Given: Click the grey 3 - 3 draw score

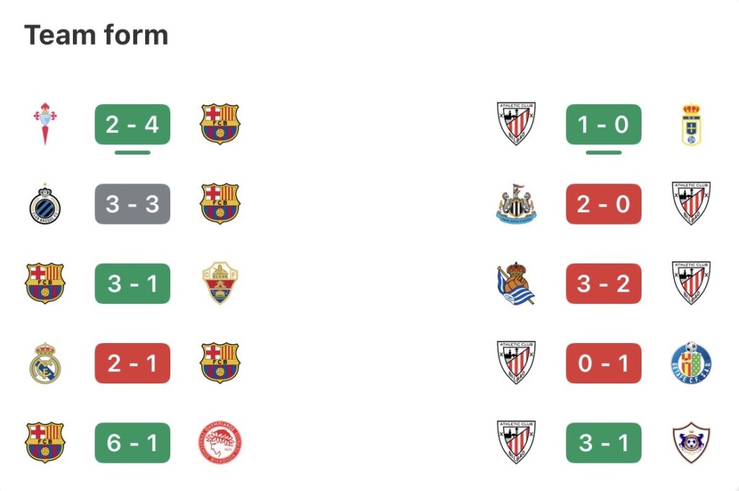Looking at the screenshot, I should click(x=133, y=204).
